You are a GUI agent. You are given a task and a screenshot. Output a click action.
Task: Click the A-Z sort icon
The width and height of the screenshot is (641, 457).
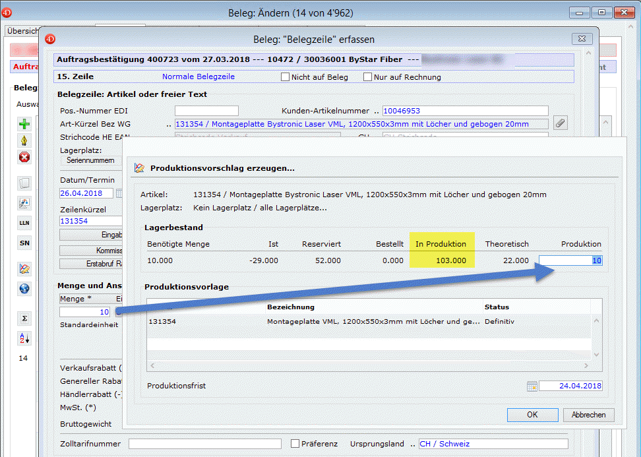(24, 339)
